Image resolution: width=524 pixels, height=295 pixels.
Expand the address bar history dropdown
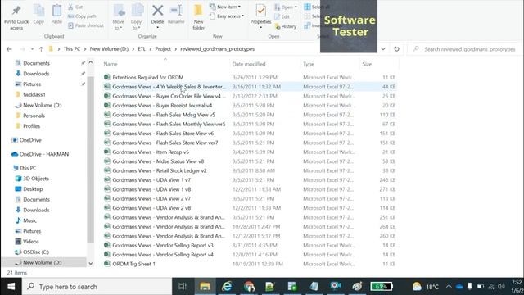pyautogui.click(x=383, y=49)
